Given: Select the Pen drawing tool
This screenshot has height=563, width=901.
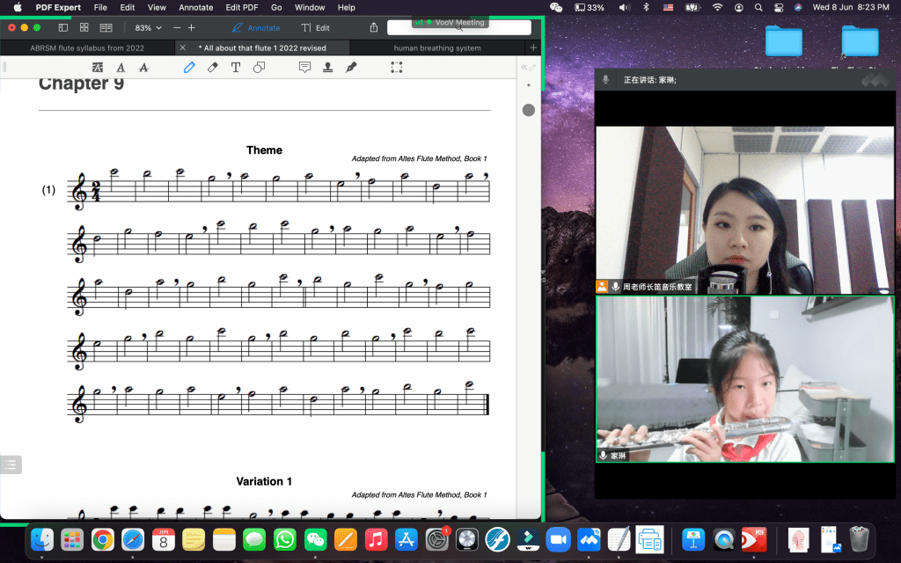Looking at the screenshot, I should pyautogui.click(x=189, y=68).
